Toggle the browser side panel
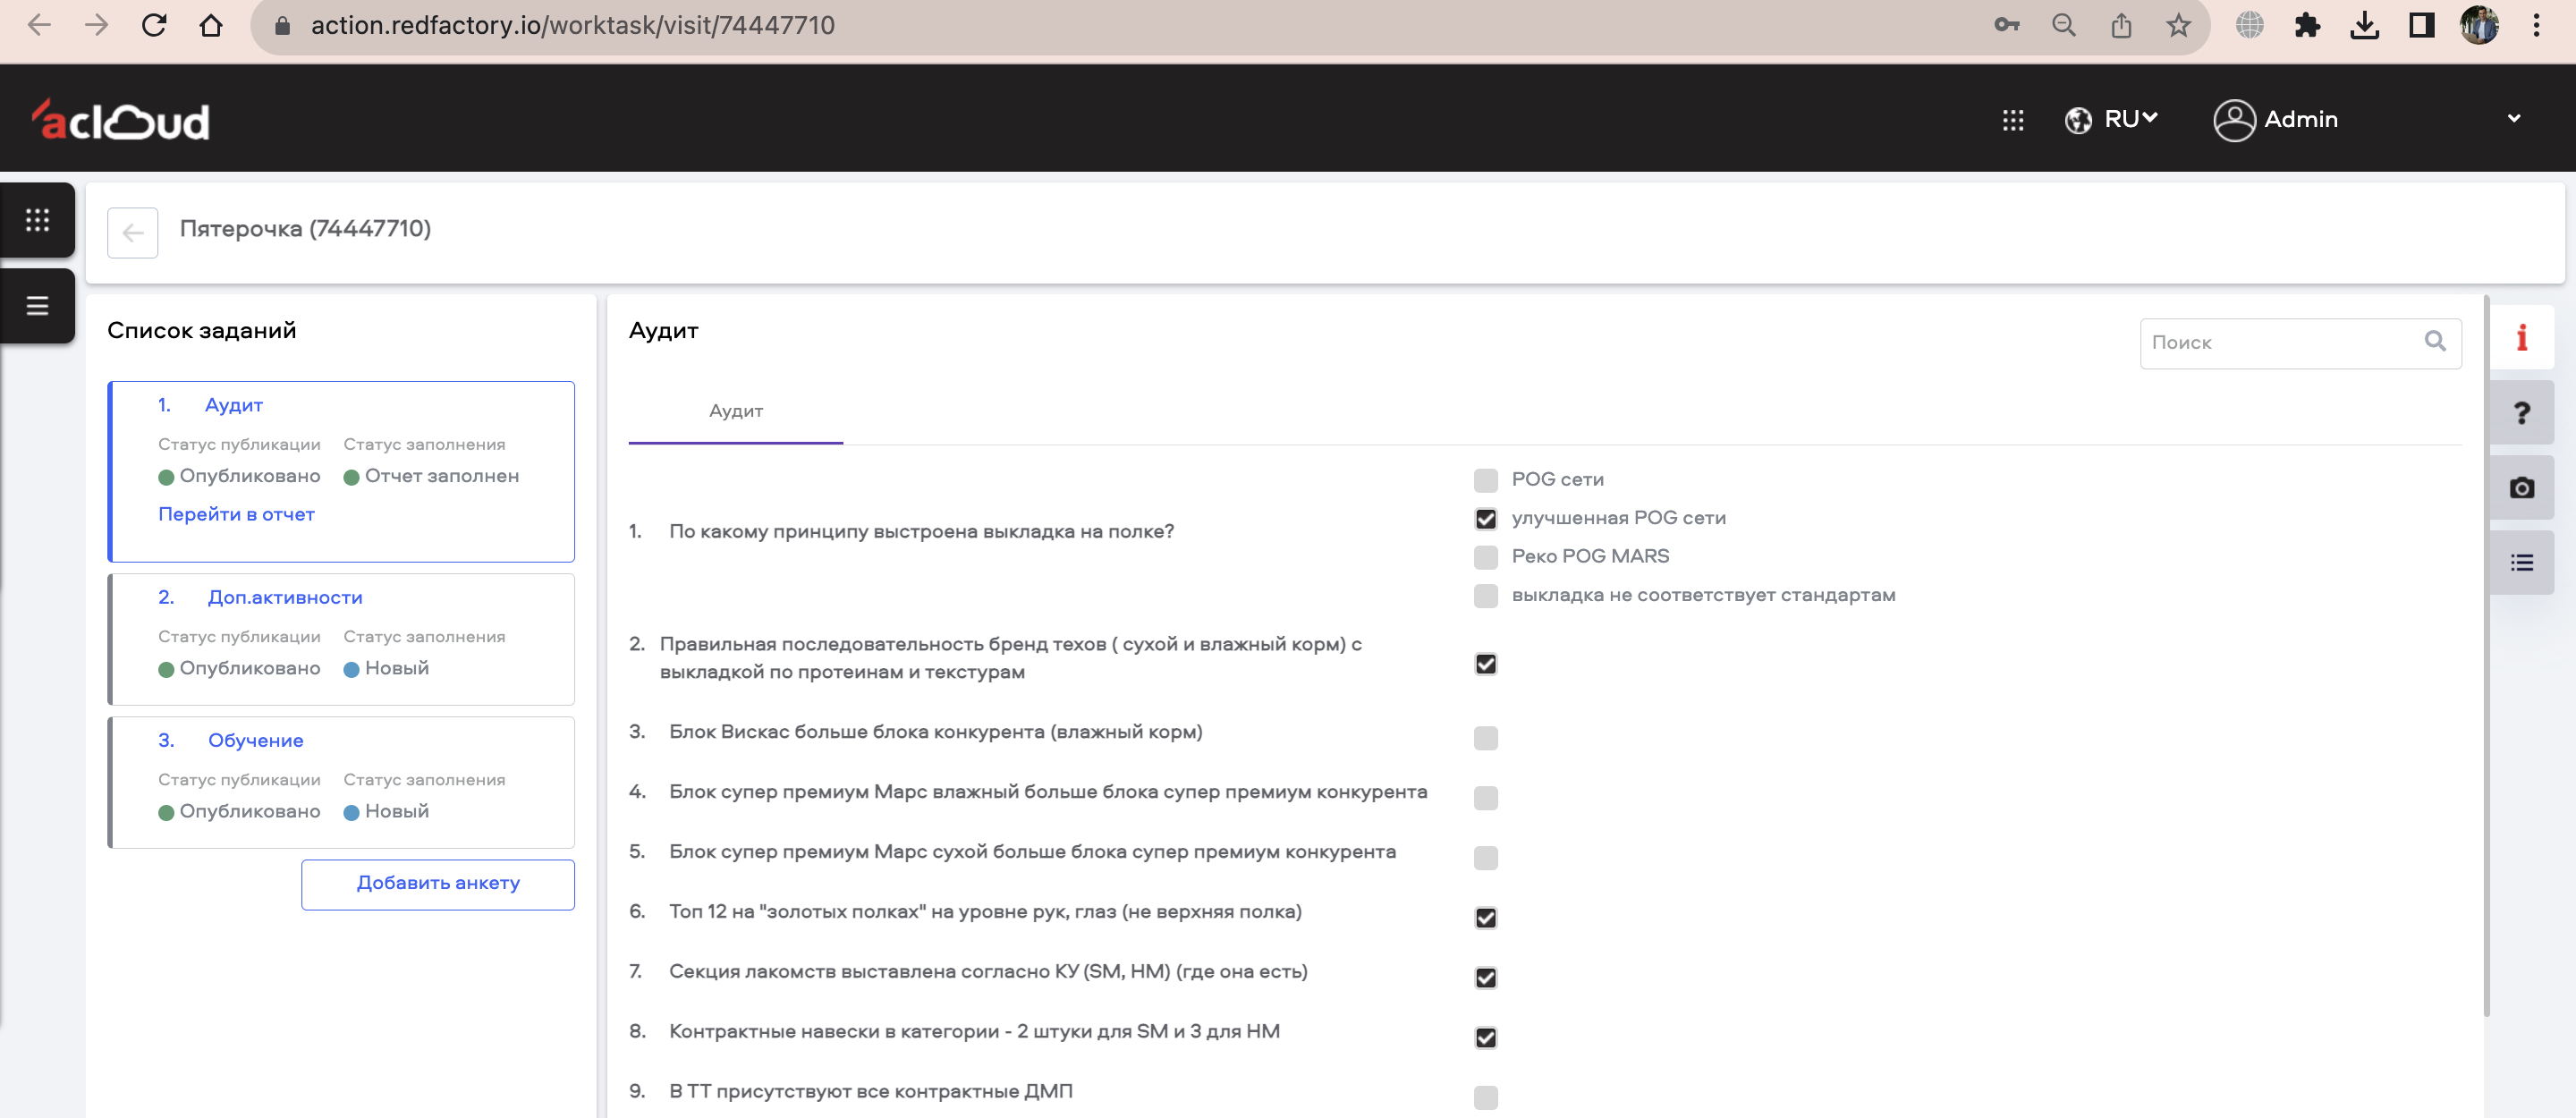The height and width of the screenshot is (1118, 2576). click(x=2421, y=25)
